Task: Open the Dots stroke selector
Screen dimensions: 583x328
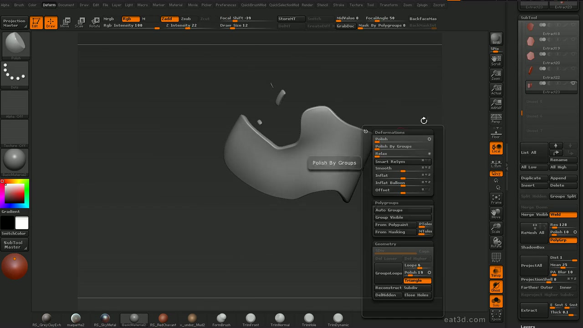Action: 15,75
